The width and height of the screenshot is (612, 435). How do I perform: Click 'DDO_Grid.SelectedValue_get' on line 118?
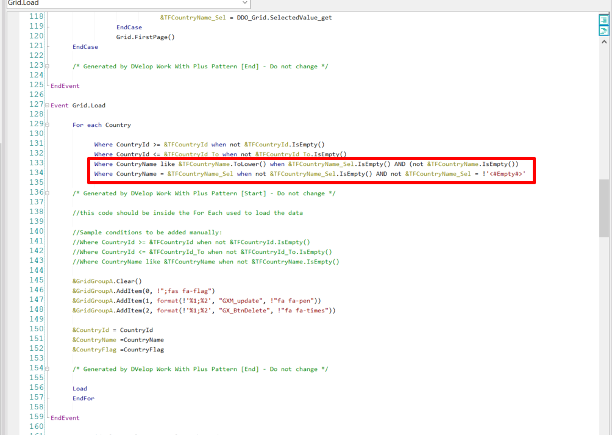pos(284,18)
